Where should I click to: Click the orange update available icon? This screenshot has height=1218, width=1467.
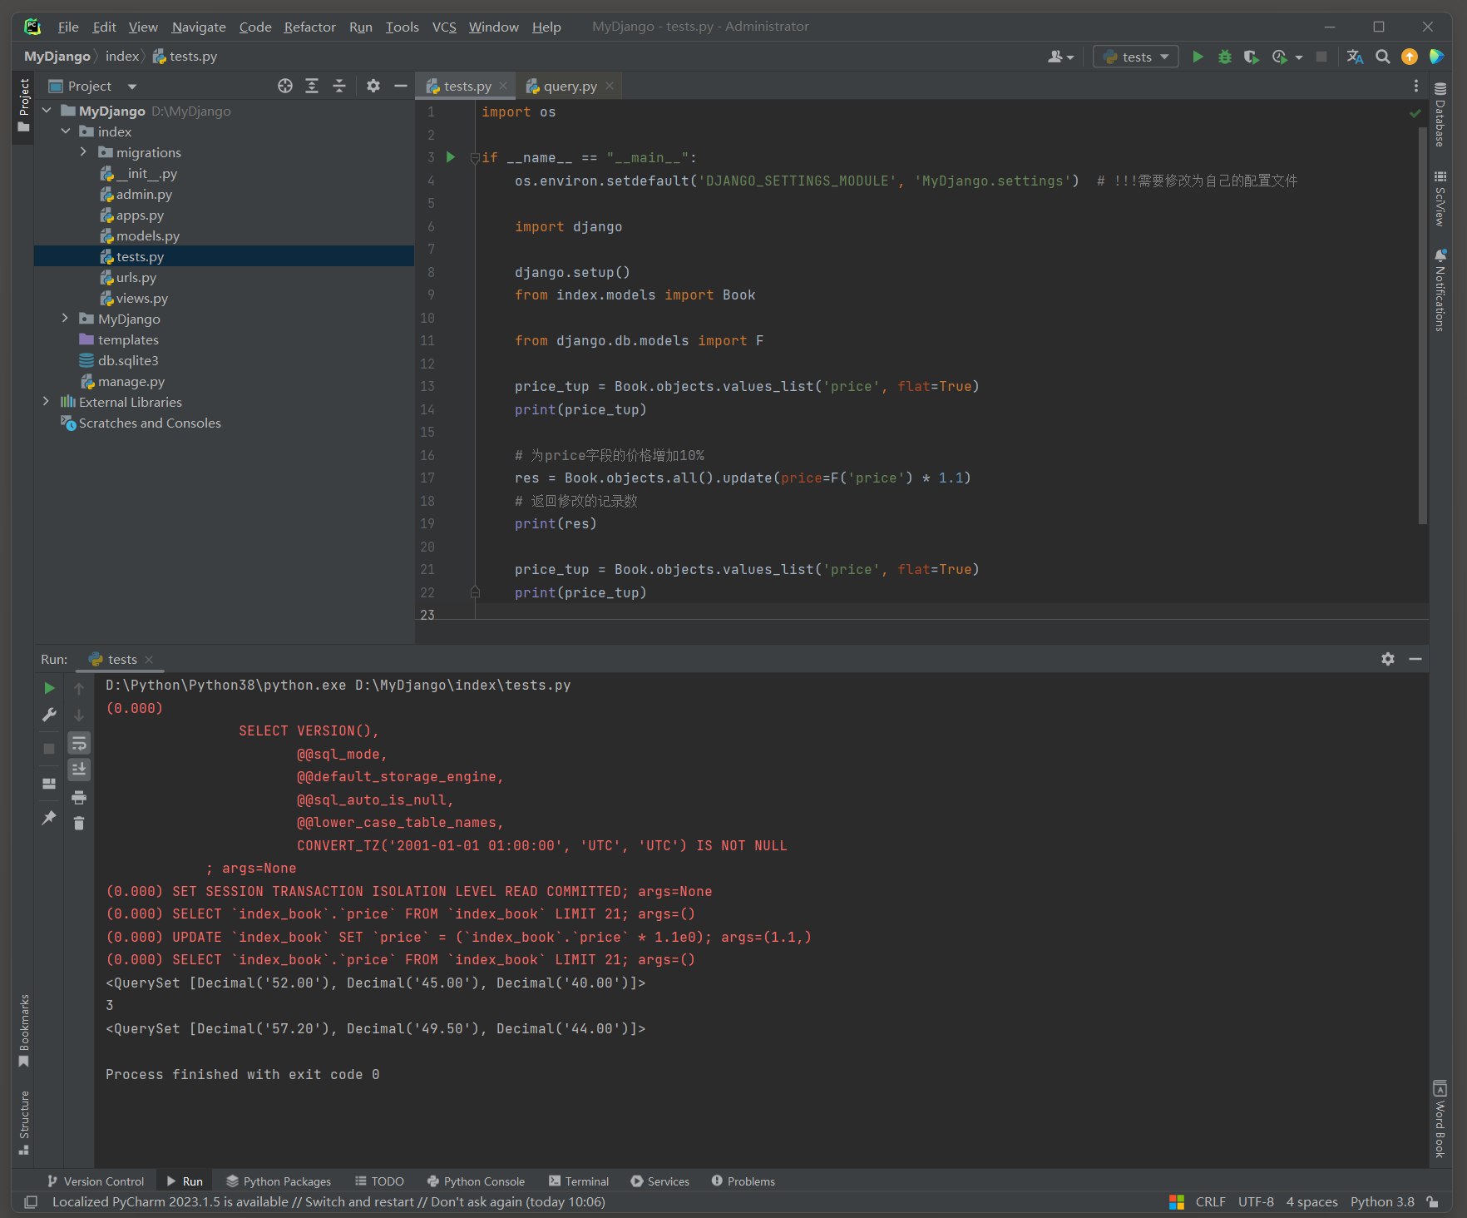coord(1409,57)
